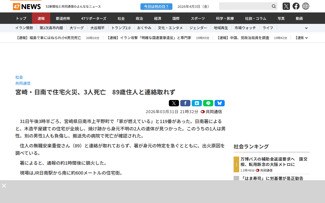Open the 大谷翔平 topic link
This screenshot has height=203, width=325.
coord(97,28)
